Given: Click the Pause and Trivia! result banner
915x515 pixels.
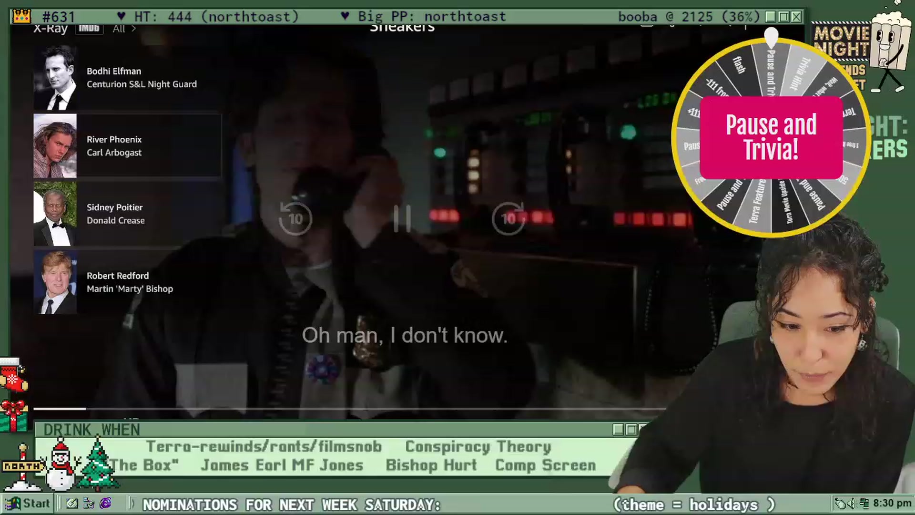Looking at the screenshot, I should click(x=771, y=137).
